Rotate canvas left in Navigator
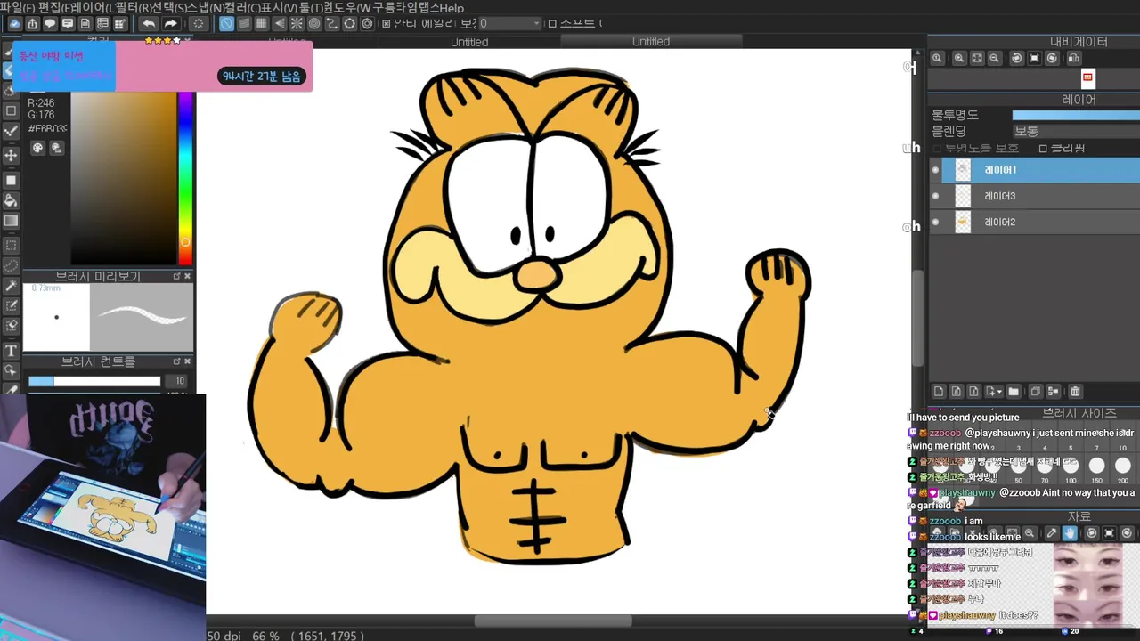 click(x=1016, y=58)
